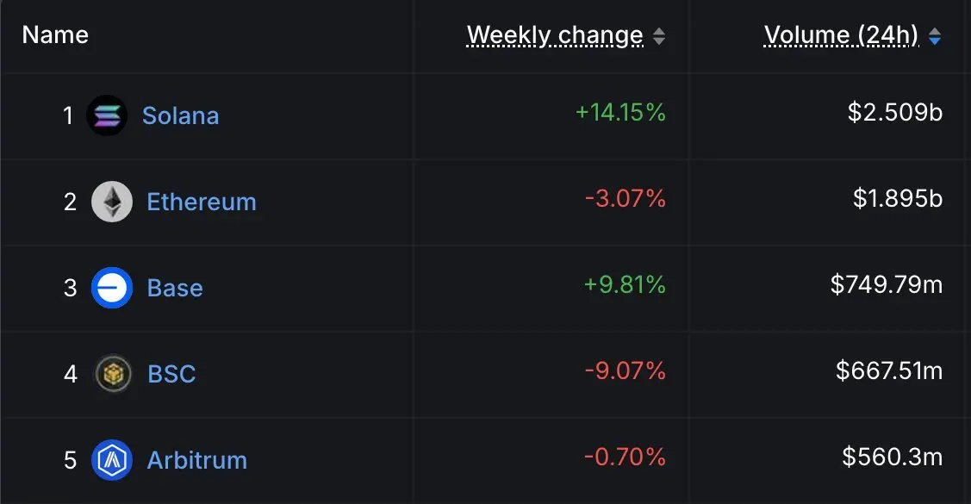The image size is (971, 504).
Task: Click the Arbitrum logo icon
Action: (x=112, y=460)
